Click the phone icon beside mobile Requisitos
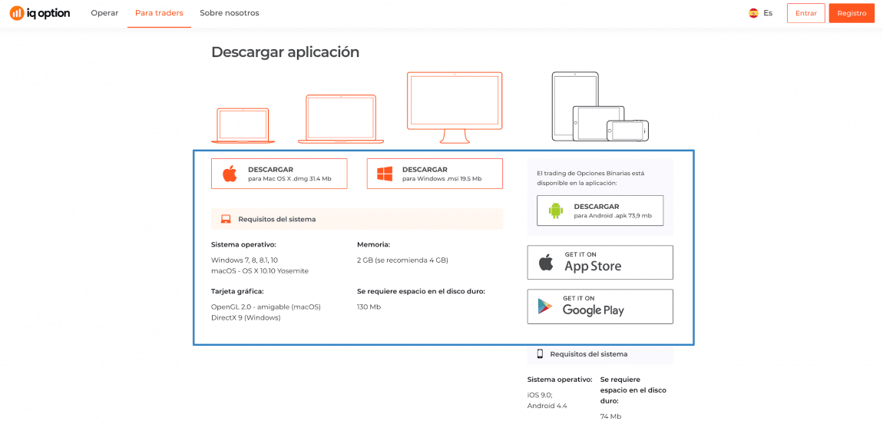 point(540,354)
